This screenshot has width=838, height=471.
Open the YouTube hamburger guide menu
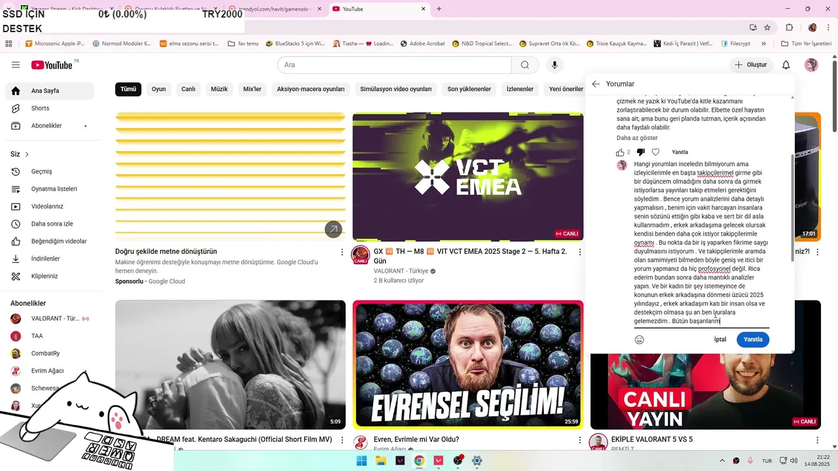pos(16,65)
